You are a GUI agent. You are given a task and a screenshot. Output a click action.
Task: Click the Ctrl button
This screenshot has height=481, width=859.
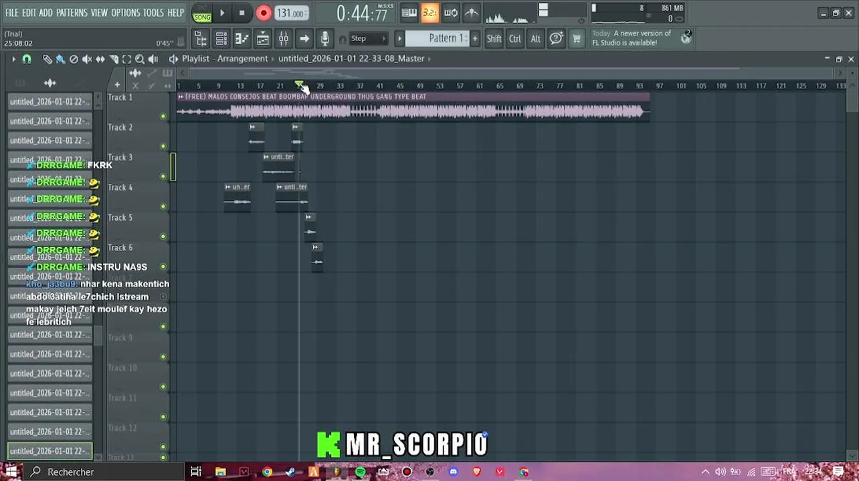[515, 39]
